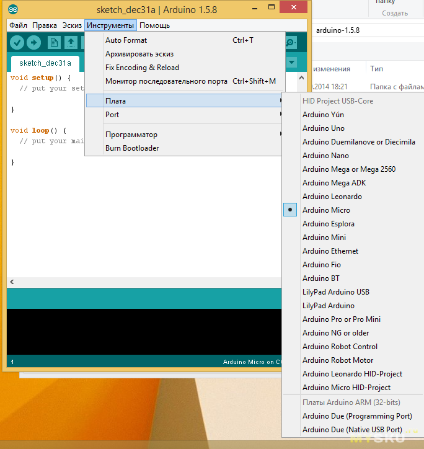Viewport: 424px width, 449px height.
Task: Click the Upload arrow toolbar icon
Action: coord(33,43)
